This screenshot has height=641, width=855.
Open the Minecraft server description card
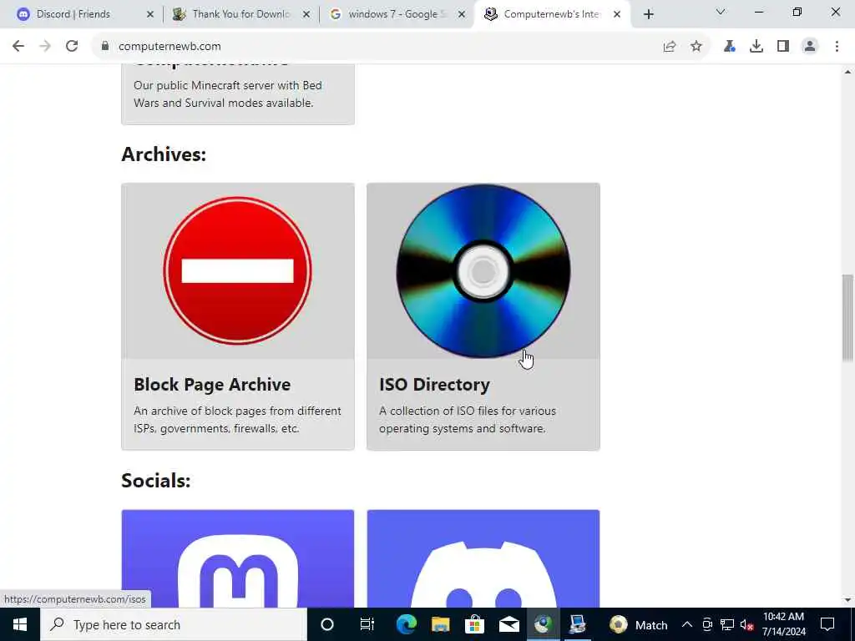[238, 93]
